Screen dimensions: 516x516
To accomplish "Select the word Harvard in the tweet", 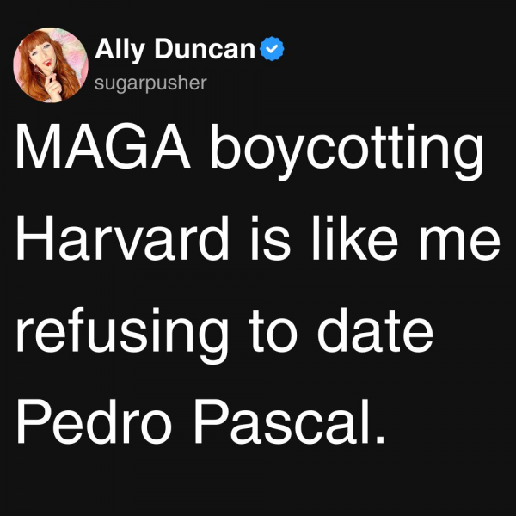I will click(122, 238).
